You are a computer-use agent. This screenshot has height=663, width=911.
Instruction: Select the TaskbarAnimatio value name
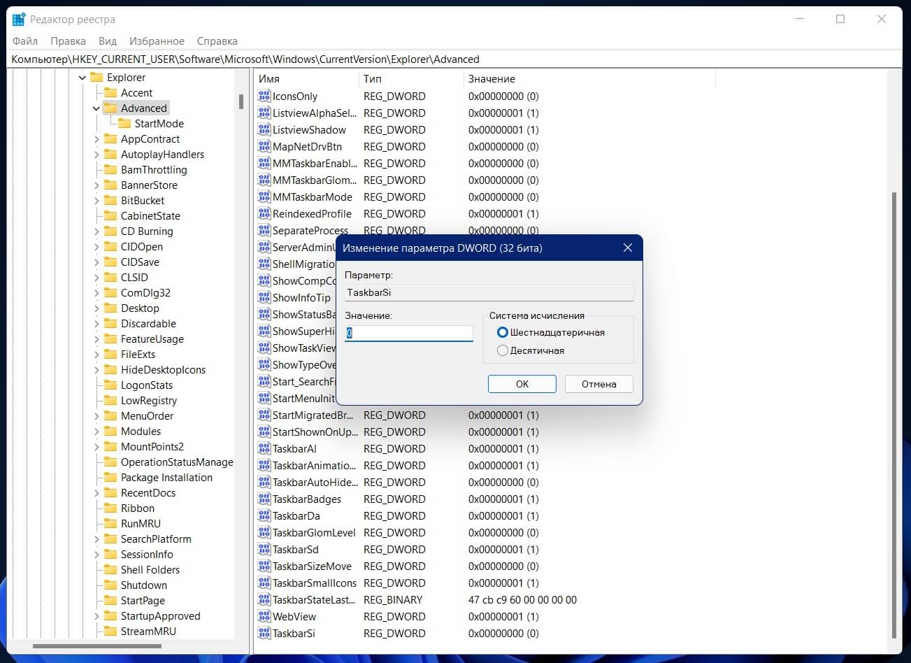tap(315, 465)
